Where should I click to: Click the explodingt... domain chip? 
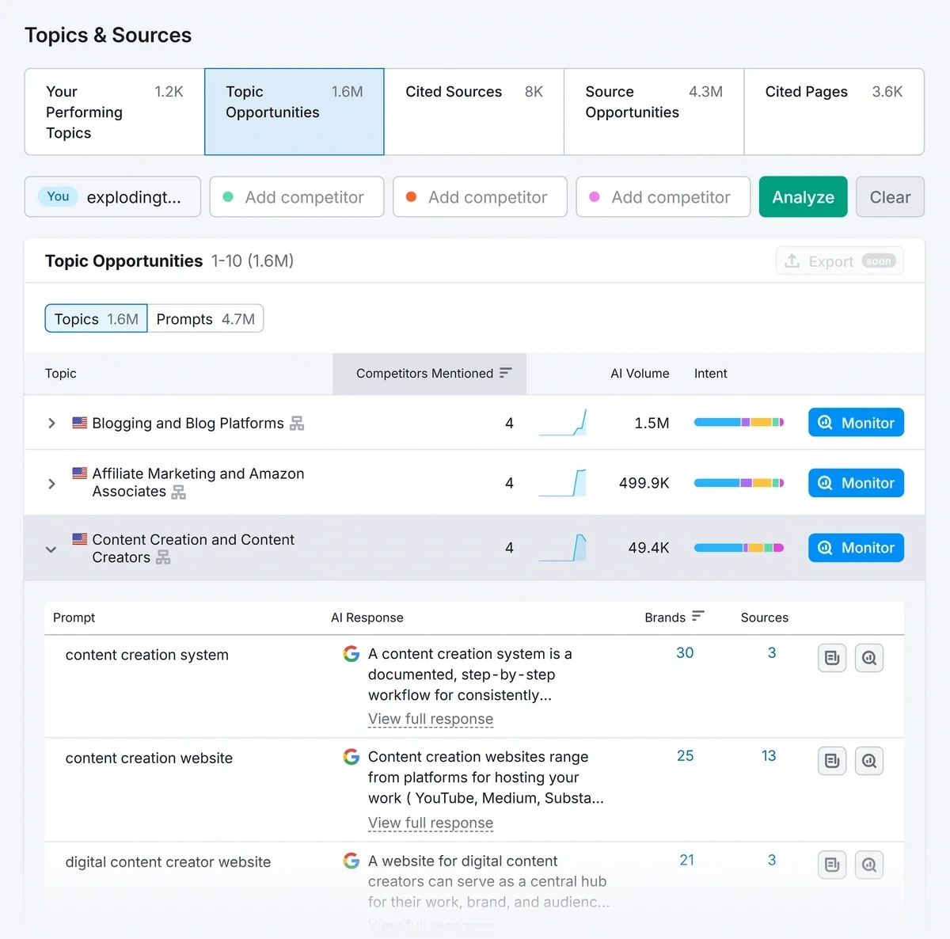pos(112,196)
